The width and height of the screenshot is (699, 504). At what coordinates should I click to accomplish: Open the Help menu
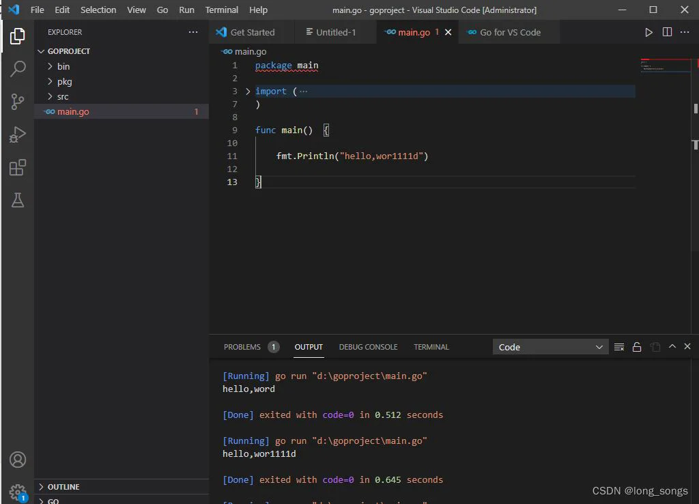tap(258, 10)
